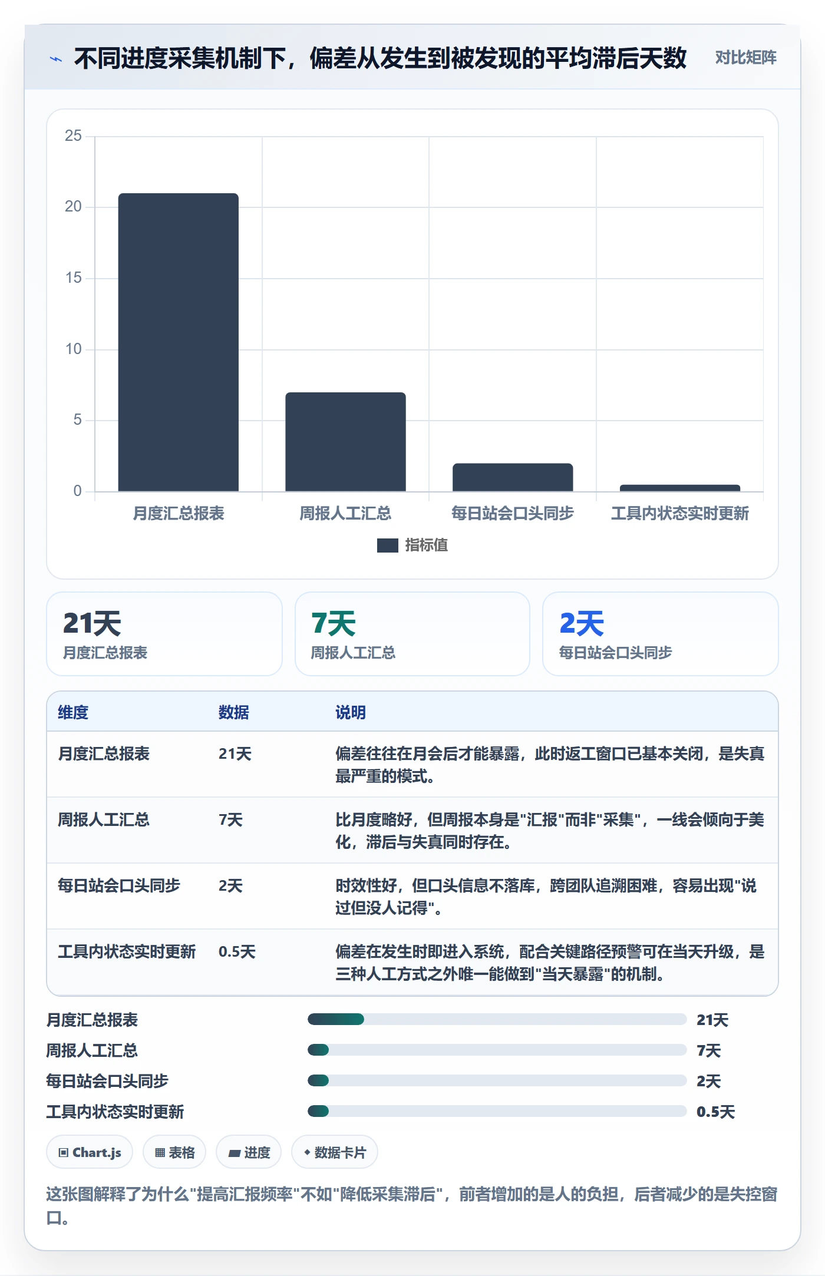Image resolution: width=825 pixels, height=1276 pixels.
Task: Click the footer note starting with 这张图解释了
Action: pos(412,1206)
